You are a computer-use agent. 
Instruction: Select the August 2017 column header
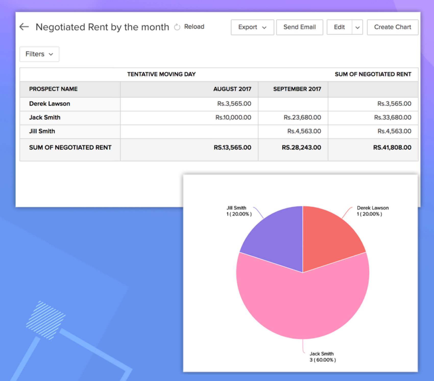pos(232,89)
